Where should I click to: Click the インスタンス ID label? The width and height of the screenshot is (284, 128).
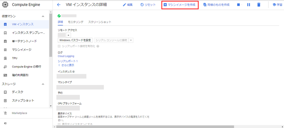66,72
